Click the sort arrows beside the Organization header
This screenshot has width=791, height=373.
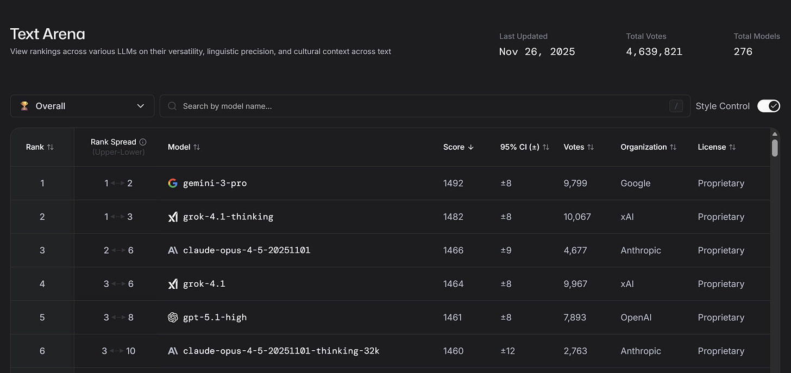tap(673, 147)
